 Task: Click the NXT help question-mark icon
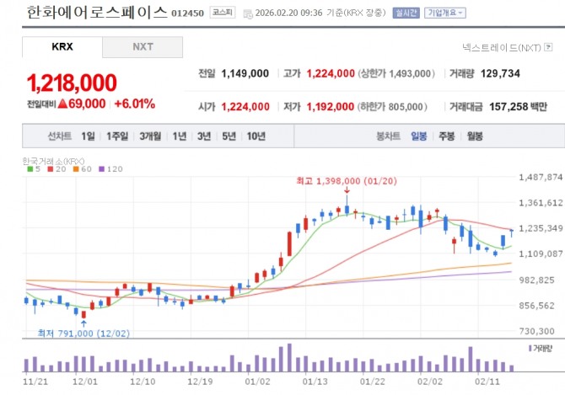pyautogui.click(x=548, y=47)
